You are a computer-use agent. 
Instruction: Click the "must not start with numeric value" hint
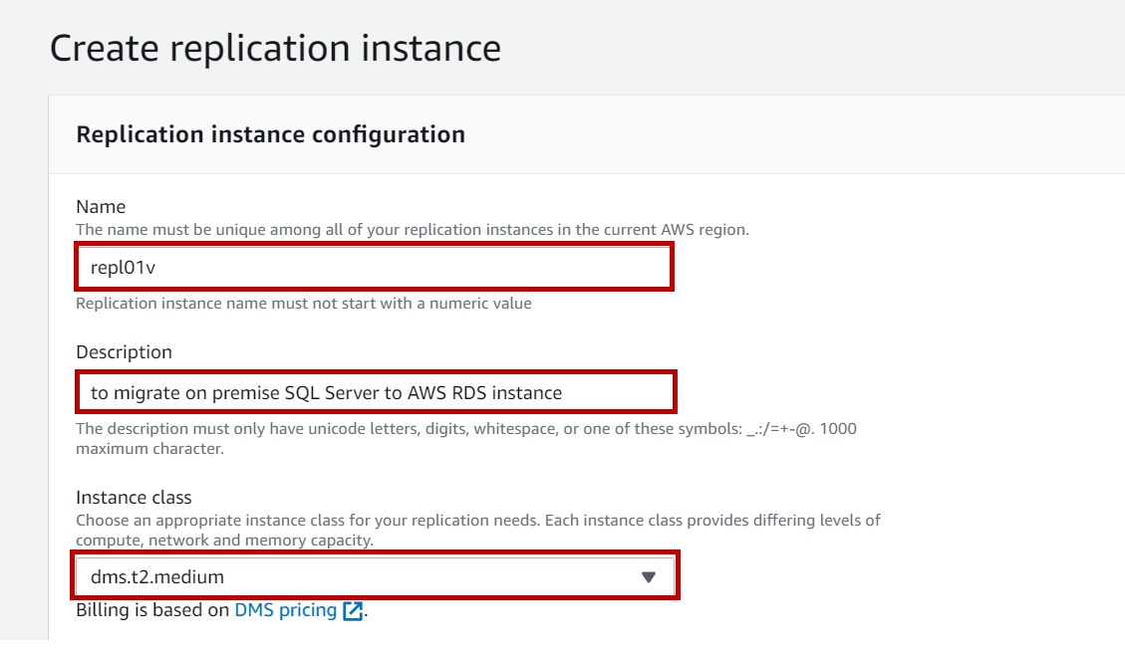pos(304,303)
